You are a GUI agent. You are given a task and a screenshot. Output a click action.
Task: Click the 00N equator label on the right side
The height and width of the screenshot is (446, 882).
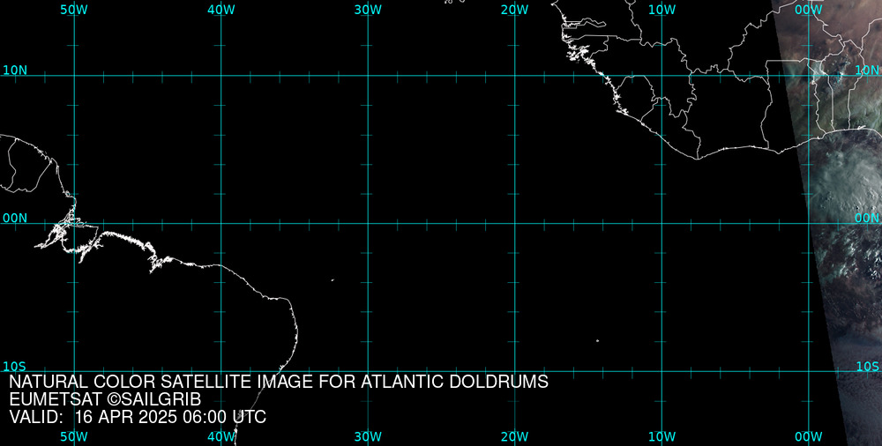[x=867, y=219]
